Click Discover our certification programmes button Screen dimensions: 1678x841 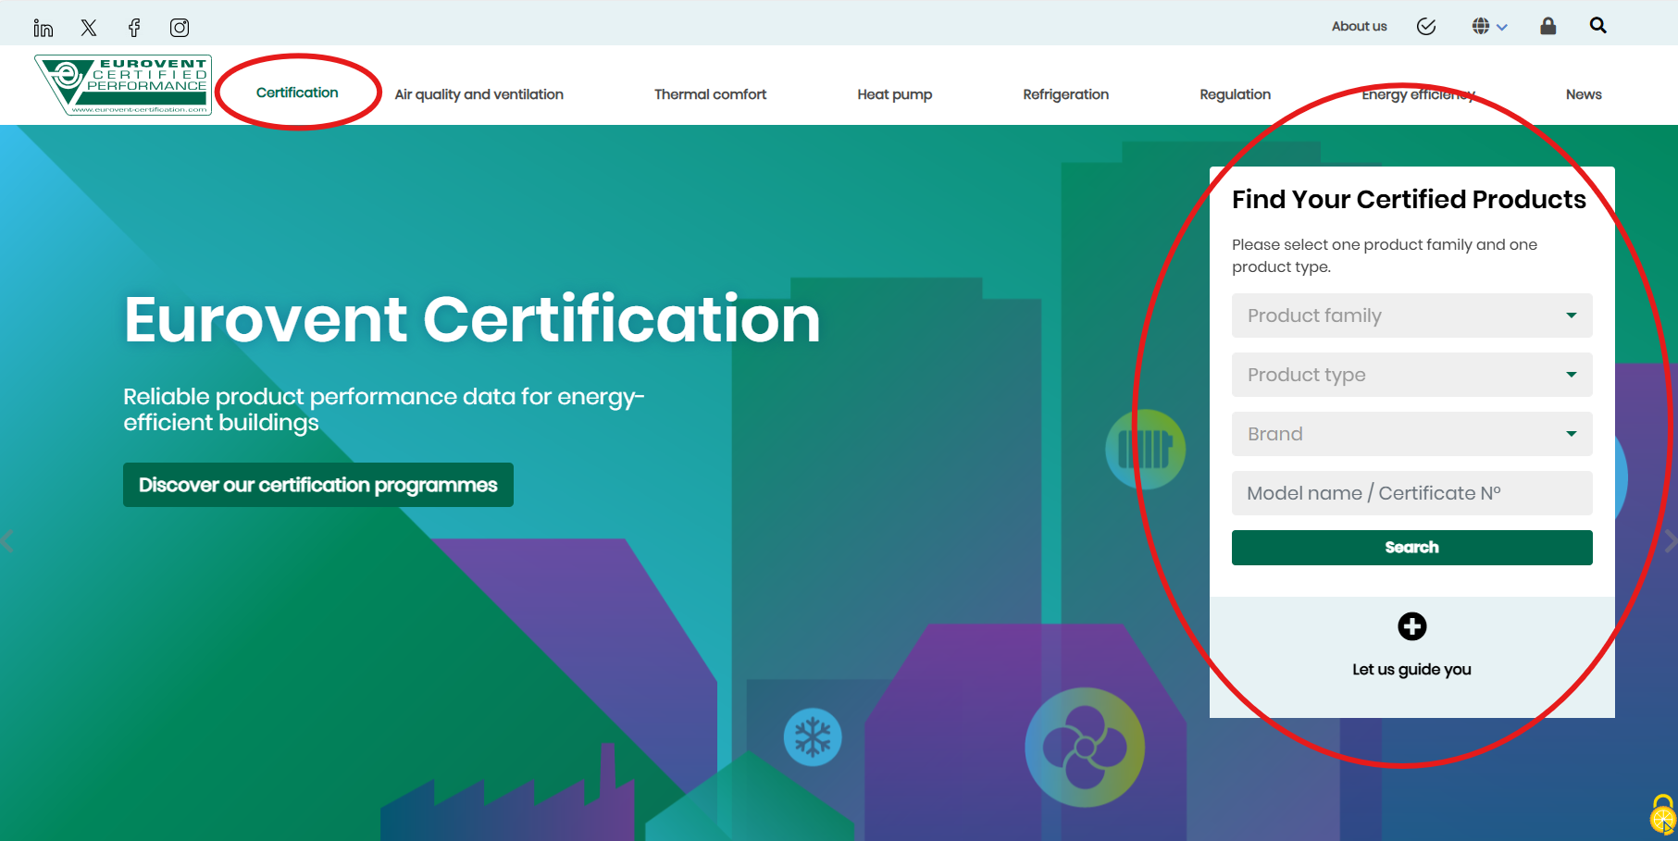click(318, 485)
